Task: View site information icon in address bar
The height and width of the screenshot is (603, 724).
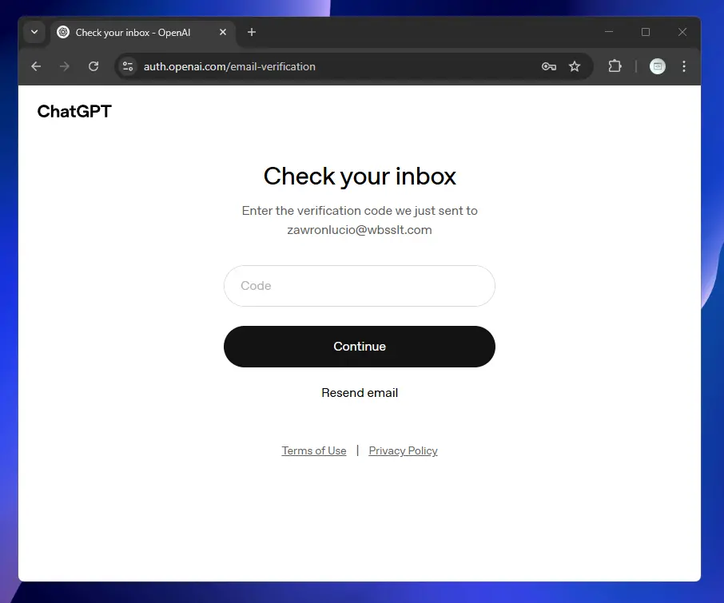Action: [x=127, y=66]
